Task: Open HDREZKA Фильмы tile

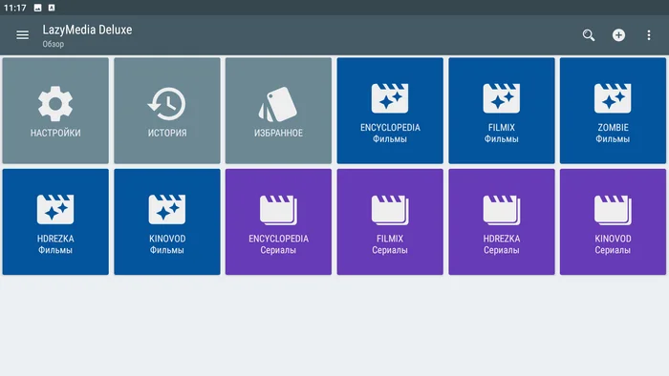Action: (55, 221)
